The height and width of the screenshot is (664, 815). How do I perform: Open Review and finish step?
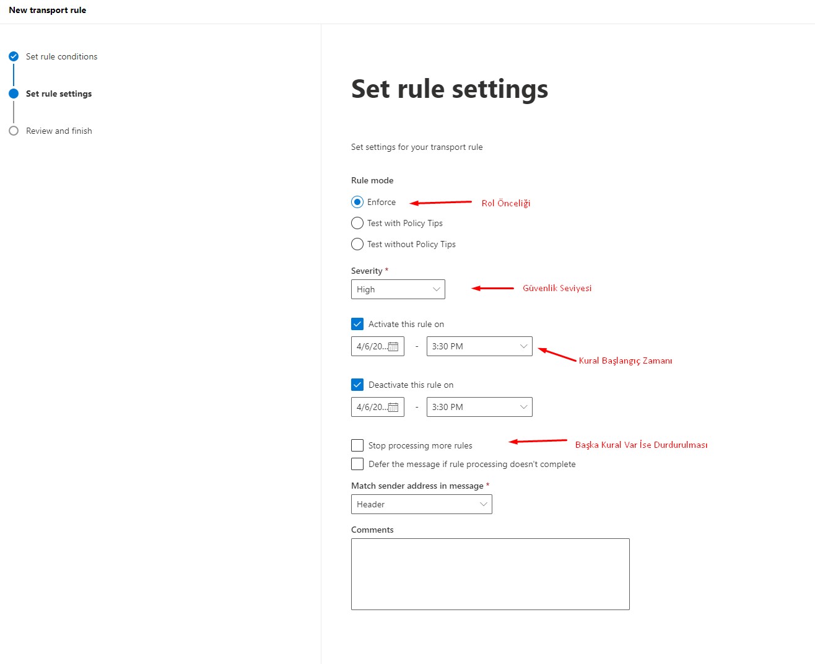click(x=59, y=131)
